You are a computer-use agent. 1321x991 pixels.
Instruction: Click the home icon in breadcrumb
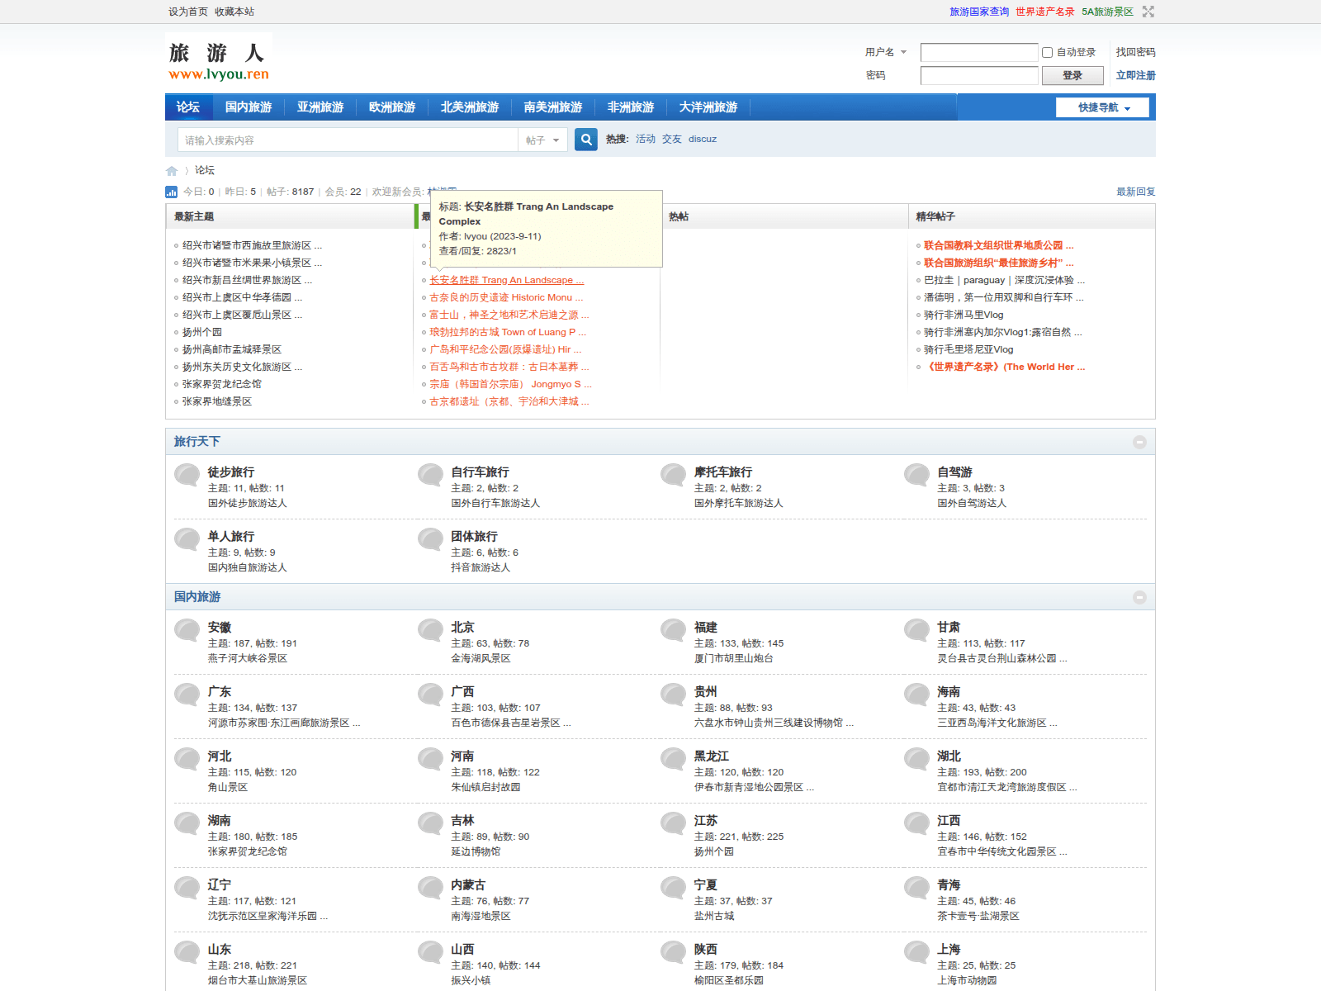tap(172, 171)
